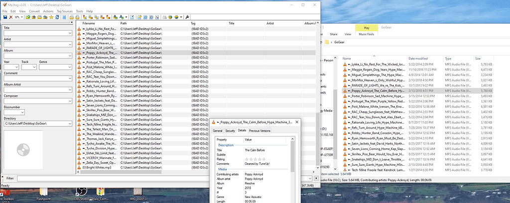
Task: Switch to the General tab in Properties
Action: pyautogui.click(x=217, y=131)
